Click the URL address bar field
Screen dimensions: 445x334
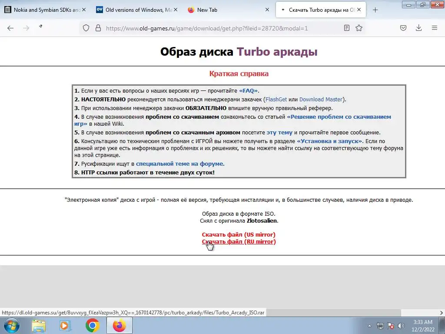(222, 28)
